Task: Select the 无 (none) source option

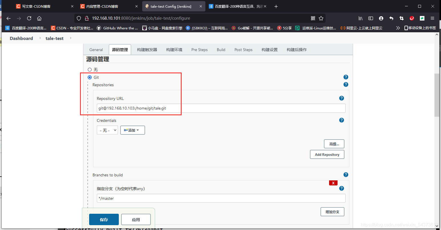Action: point(90,70)
